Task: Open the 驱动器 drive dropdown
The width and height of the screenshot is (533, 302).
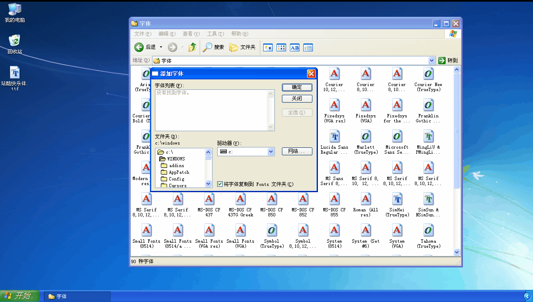Action: point(271,152)
